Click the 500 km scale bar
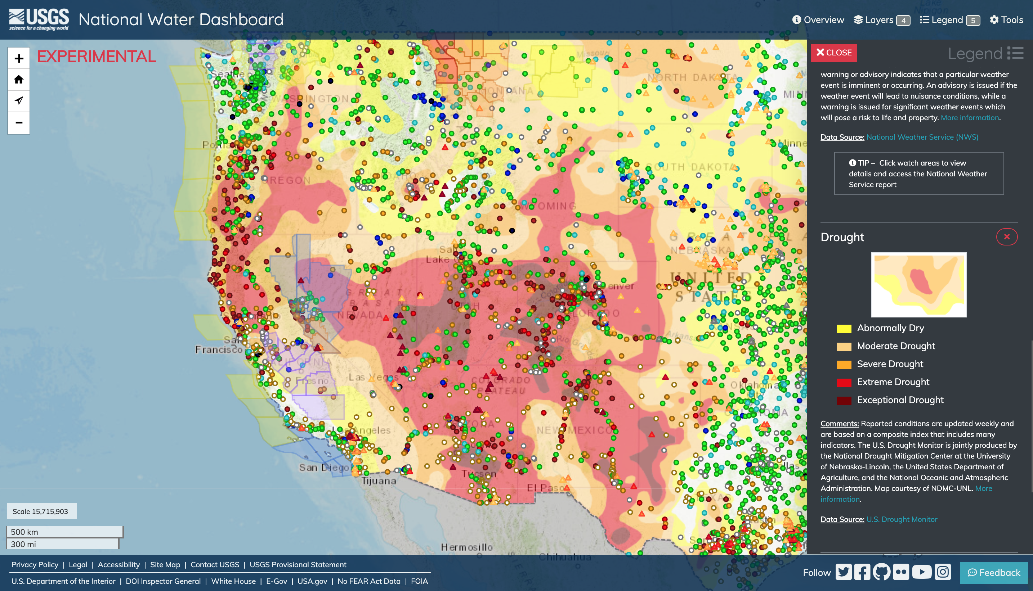The height and width of the screenshot is (591, 1033). point(64,532)
